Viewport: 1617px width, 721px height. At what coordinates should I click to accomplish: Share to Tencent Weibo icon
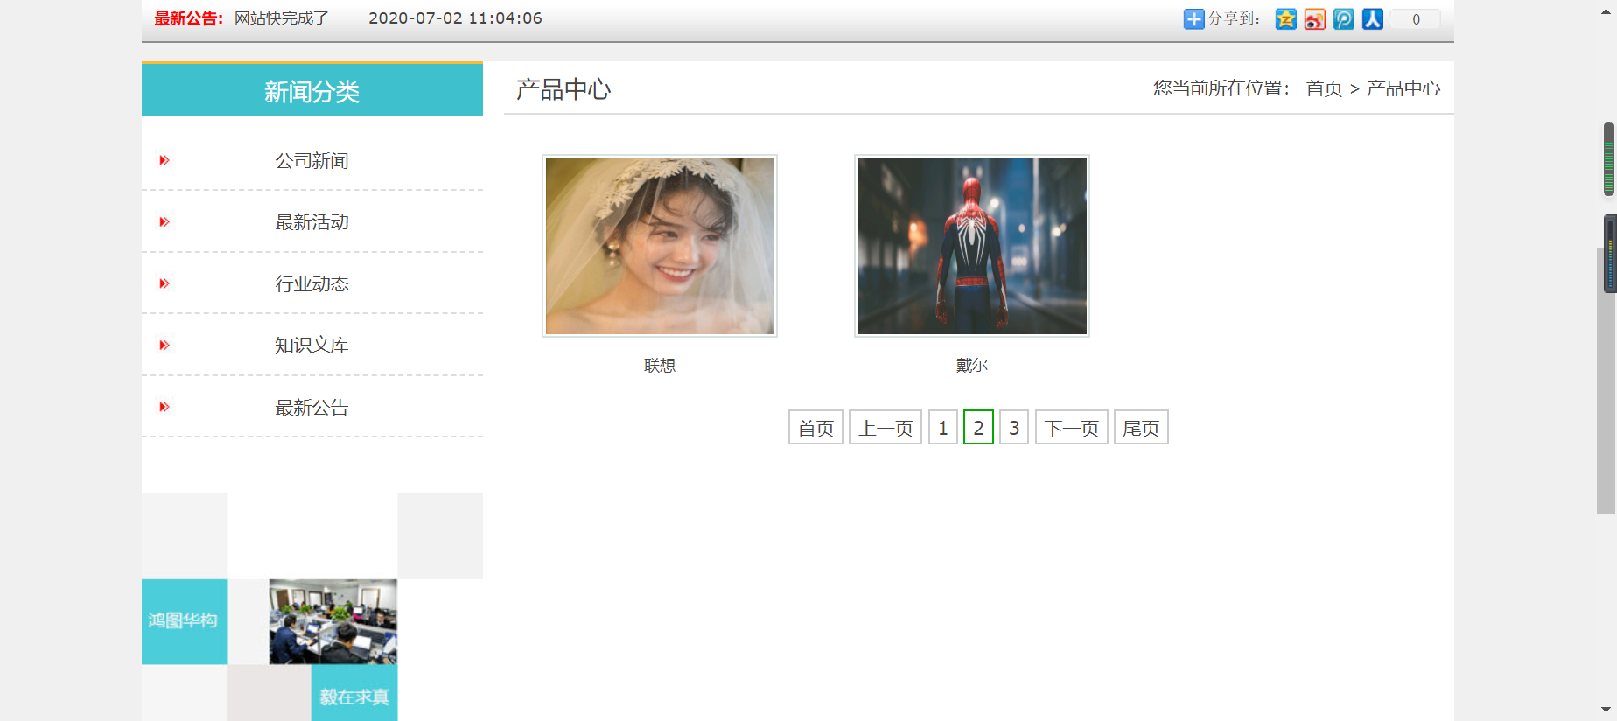coord(1343,18)
